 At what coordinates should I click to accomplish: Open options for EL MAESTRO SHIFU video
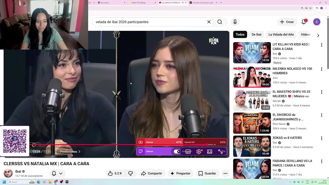click(322, 92)
